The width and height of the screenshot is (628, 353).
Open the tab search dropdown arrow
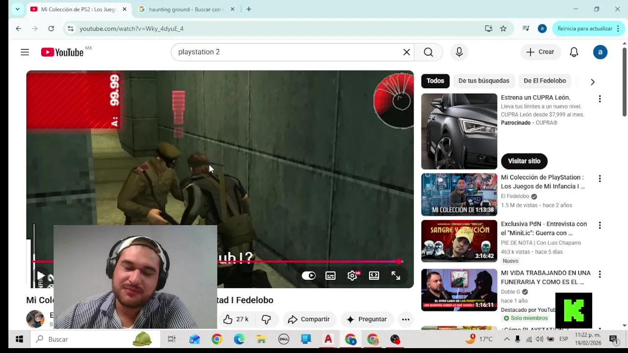17,9
